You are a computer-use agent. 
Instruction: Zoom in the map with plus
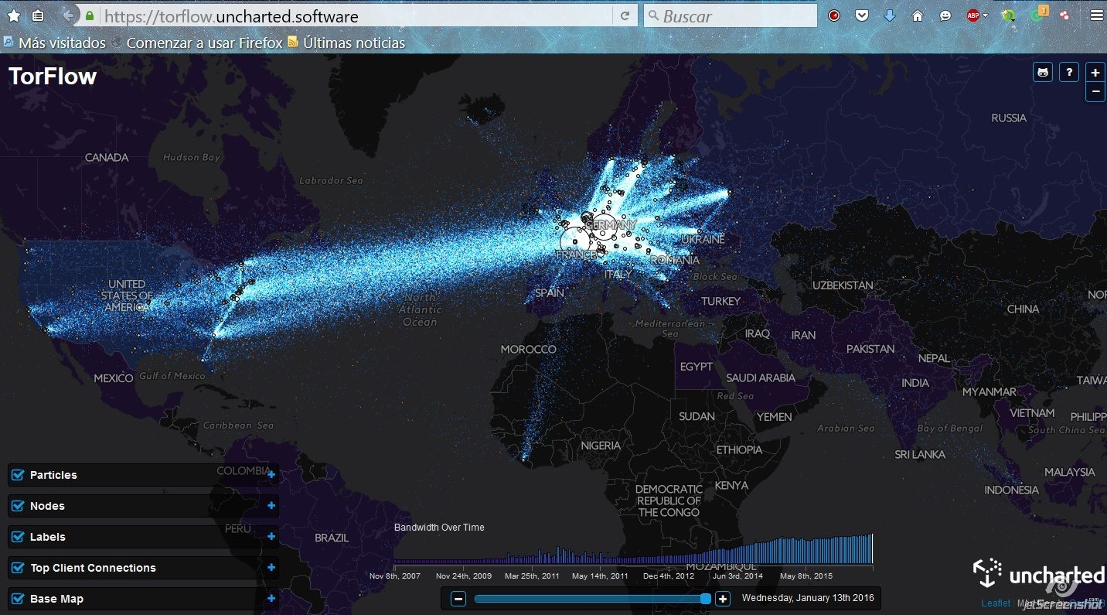(x=1095, y=73)
